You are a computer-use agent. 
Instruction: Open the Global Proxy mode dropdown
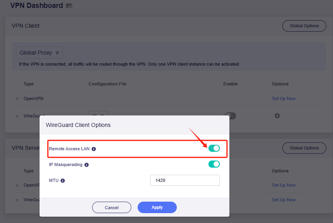[39, 53]
